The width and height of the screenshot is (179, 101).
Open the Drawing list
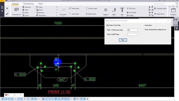[17, 12]
